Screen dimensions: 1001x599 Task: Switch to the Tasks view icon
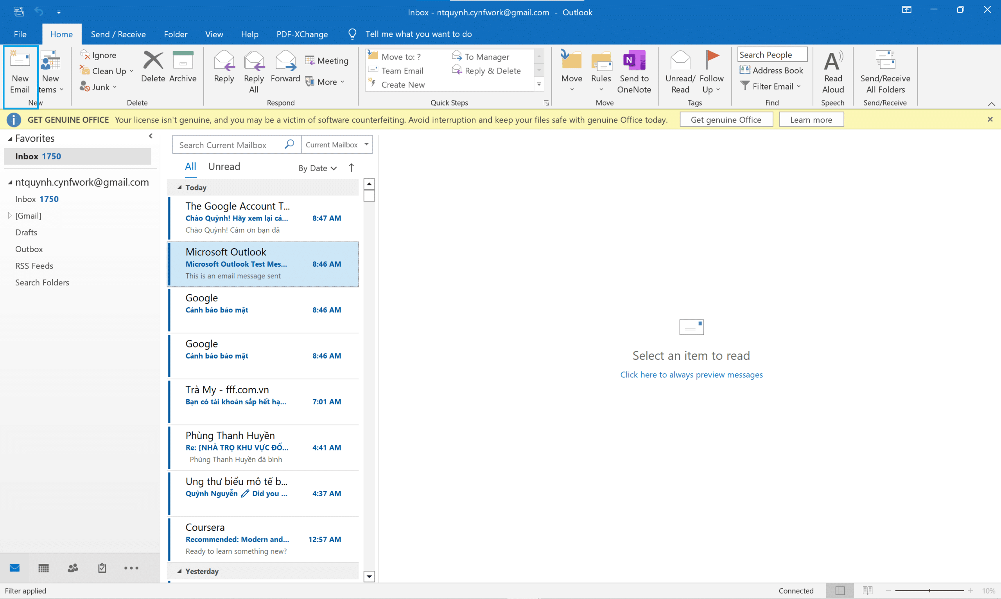pos(102,568)
